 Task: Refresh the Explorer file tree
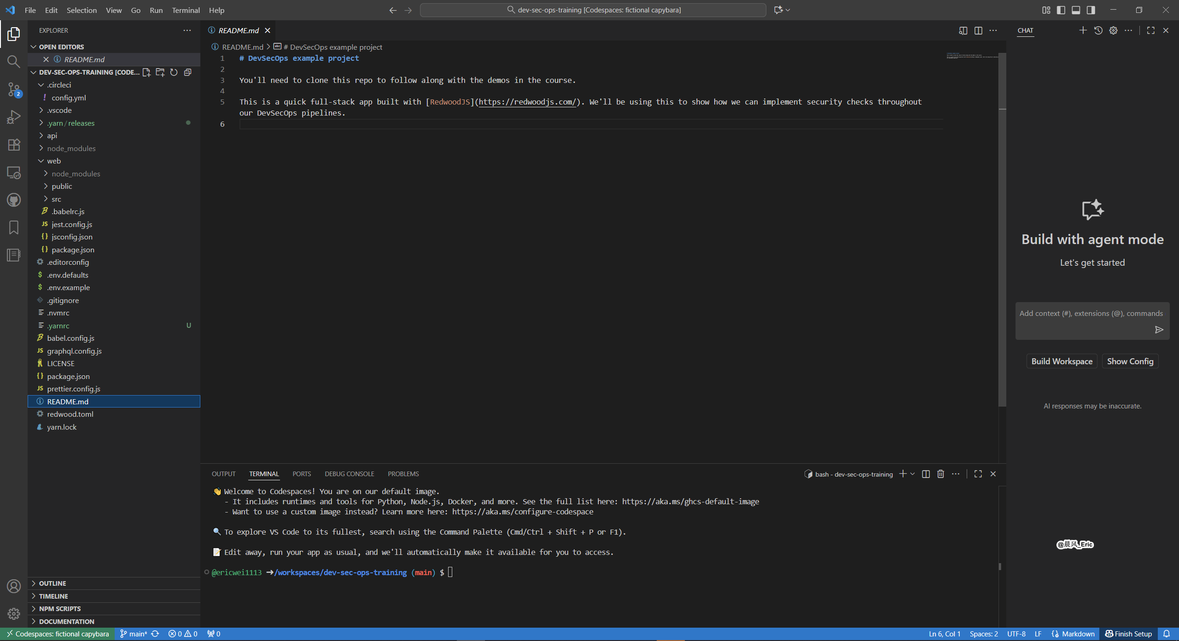174,72
